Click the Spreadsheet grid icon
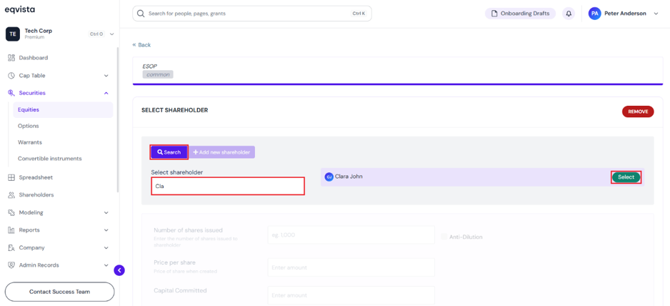This screenshot has width=670, height=306. pyautogui.click(x=11, y=177)
